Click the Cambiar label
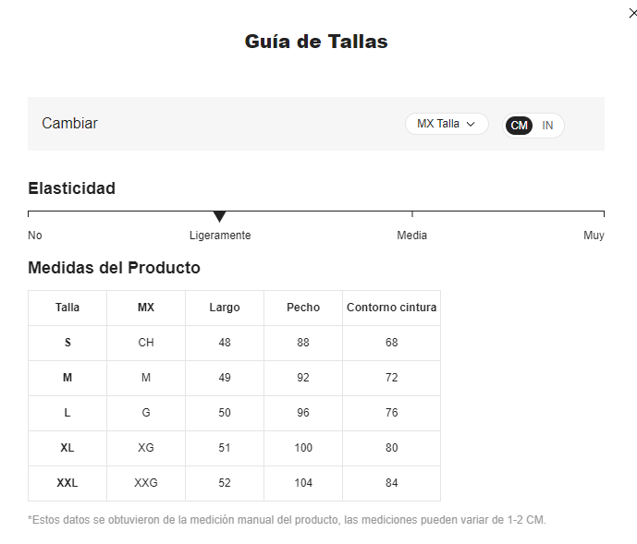This screenshot has width=637, height=544. click(x=69, y=124)
